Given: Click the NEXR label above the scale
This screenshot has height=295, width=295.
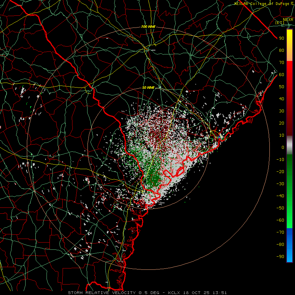Looking at the screenshot, I should 288,20.
